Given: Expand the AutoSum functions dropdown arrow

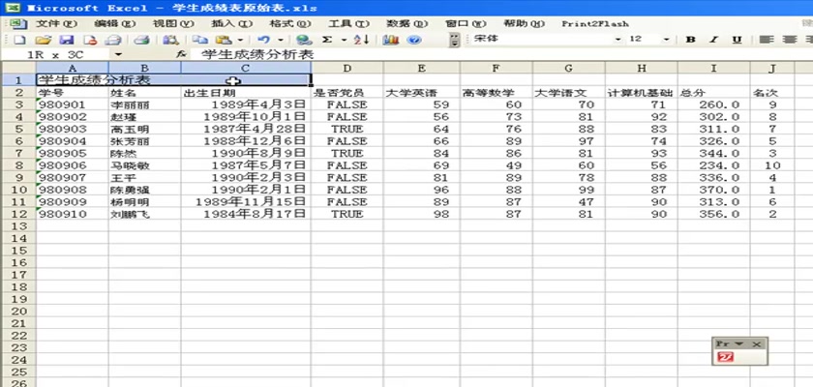Looking at the screenshot, I should click(344, 40).
